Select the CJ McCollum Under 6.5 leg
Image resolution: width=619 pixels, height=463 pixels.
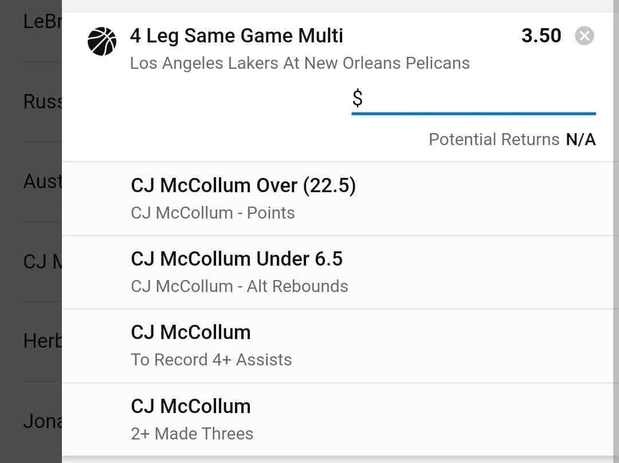pos(236,259)
